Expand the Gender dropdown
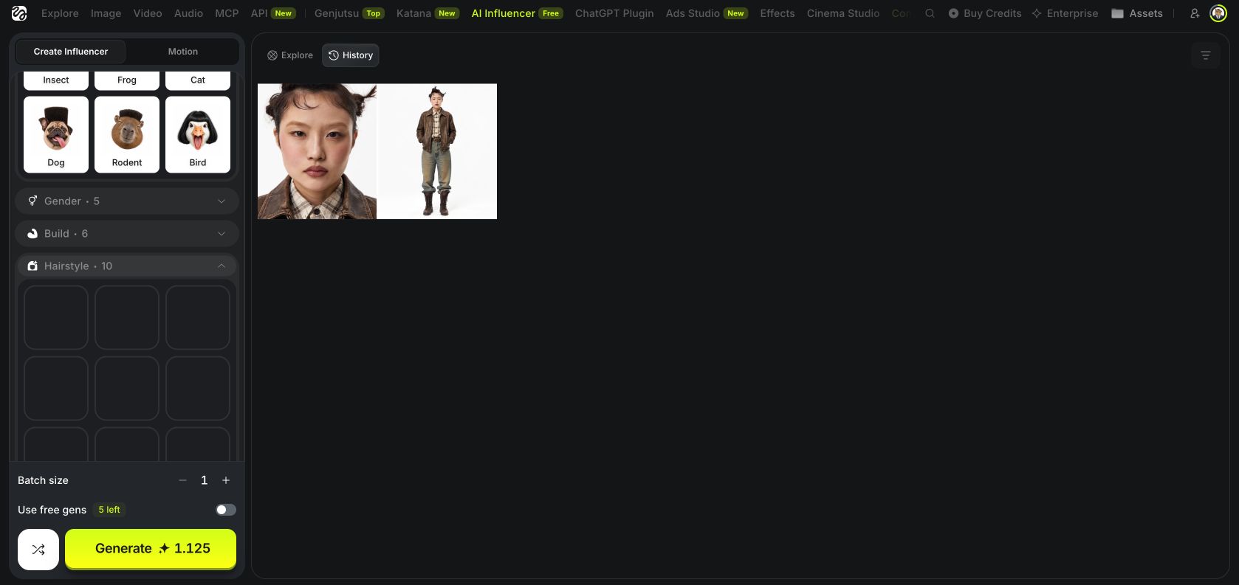The image size is (1239, 585). [127, 201]
